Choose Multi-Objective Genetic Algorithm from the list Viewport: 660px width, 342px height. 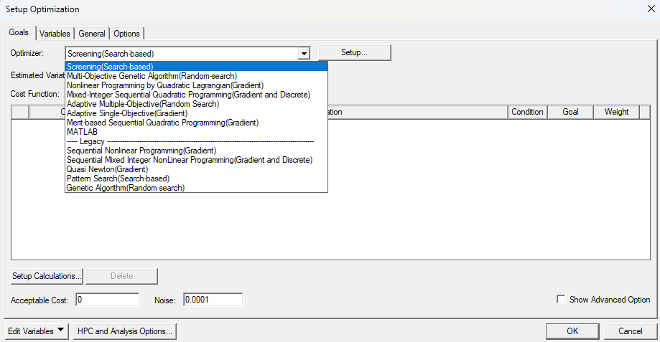click(152, 76)
